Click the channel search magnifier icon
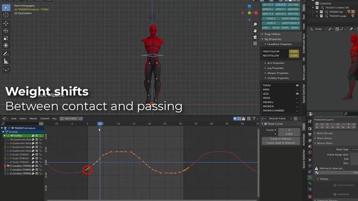Screen dimensions: 358x201 [x=3, y=123]
